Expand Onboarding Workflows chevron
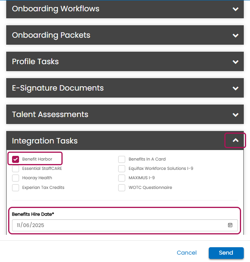 coord(236,9)
